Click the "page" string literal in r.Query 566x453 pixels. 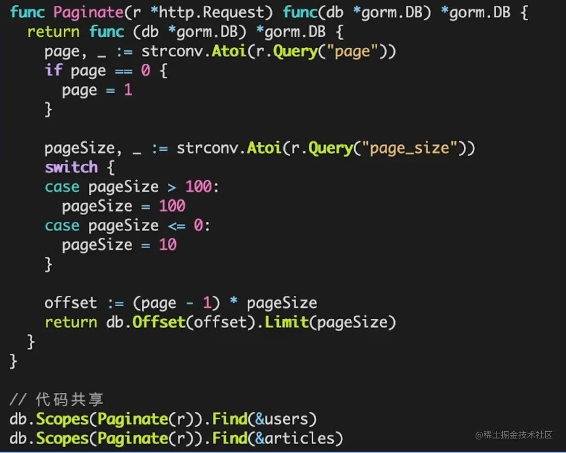[352, 51]
